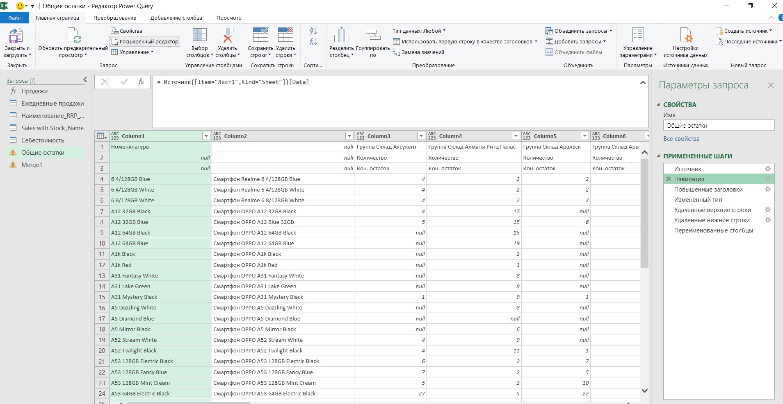This screenshot has height=404, width=783.
Task: Click Использовать первую строку в качестве заголовков
Action: (x=465, y=41)
